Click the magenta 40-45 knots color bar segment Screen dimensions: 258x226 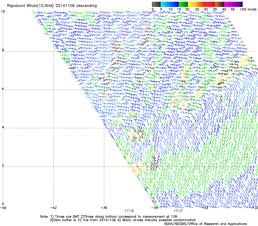tap(229, 4)
